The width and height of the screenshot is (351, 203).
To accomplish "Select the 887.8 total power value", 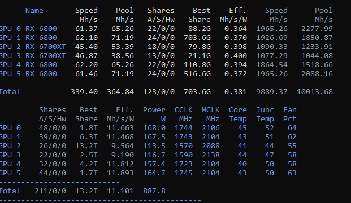I will [154, 191].
